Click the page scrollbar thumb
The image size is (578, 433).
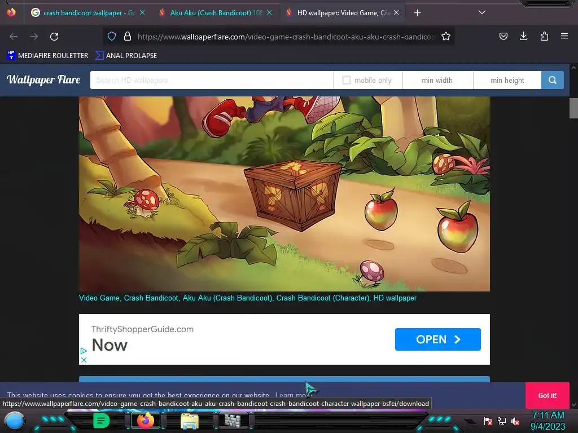click(573, 108)
